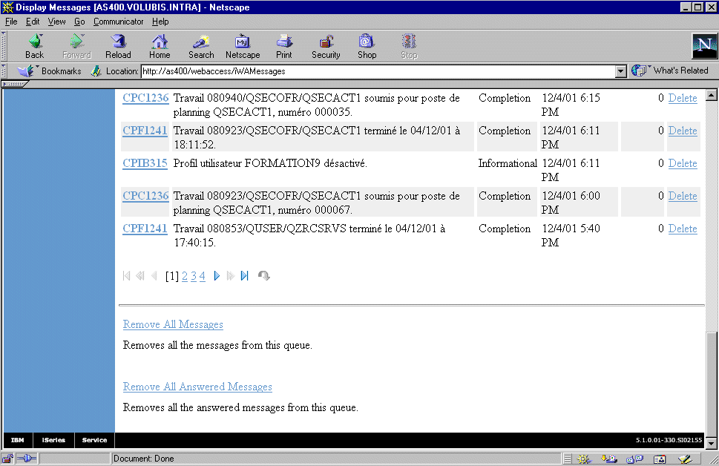Image resolution: width=719 pixels, height=466 pixels.
Task: Print the current page
Action: pos(284,46)
